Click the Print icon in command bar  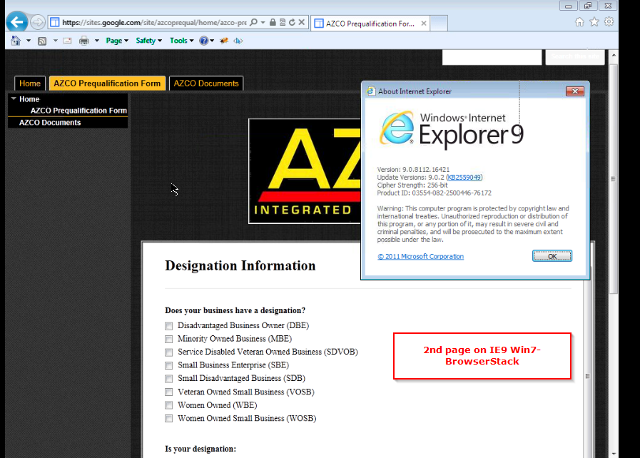coord(84,41)
